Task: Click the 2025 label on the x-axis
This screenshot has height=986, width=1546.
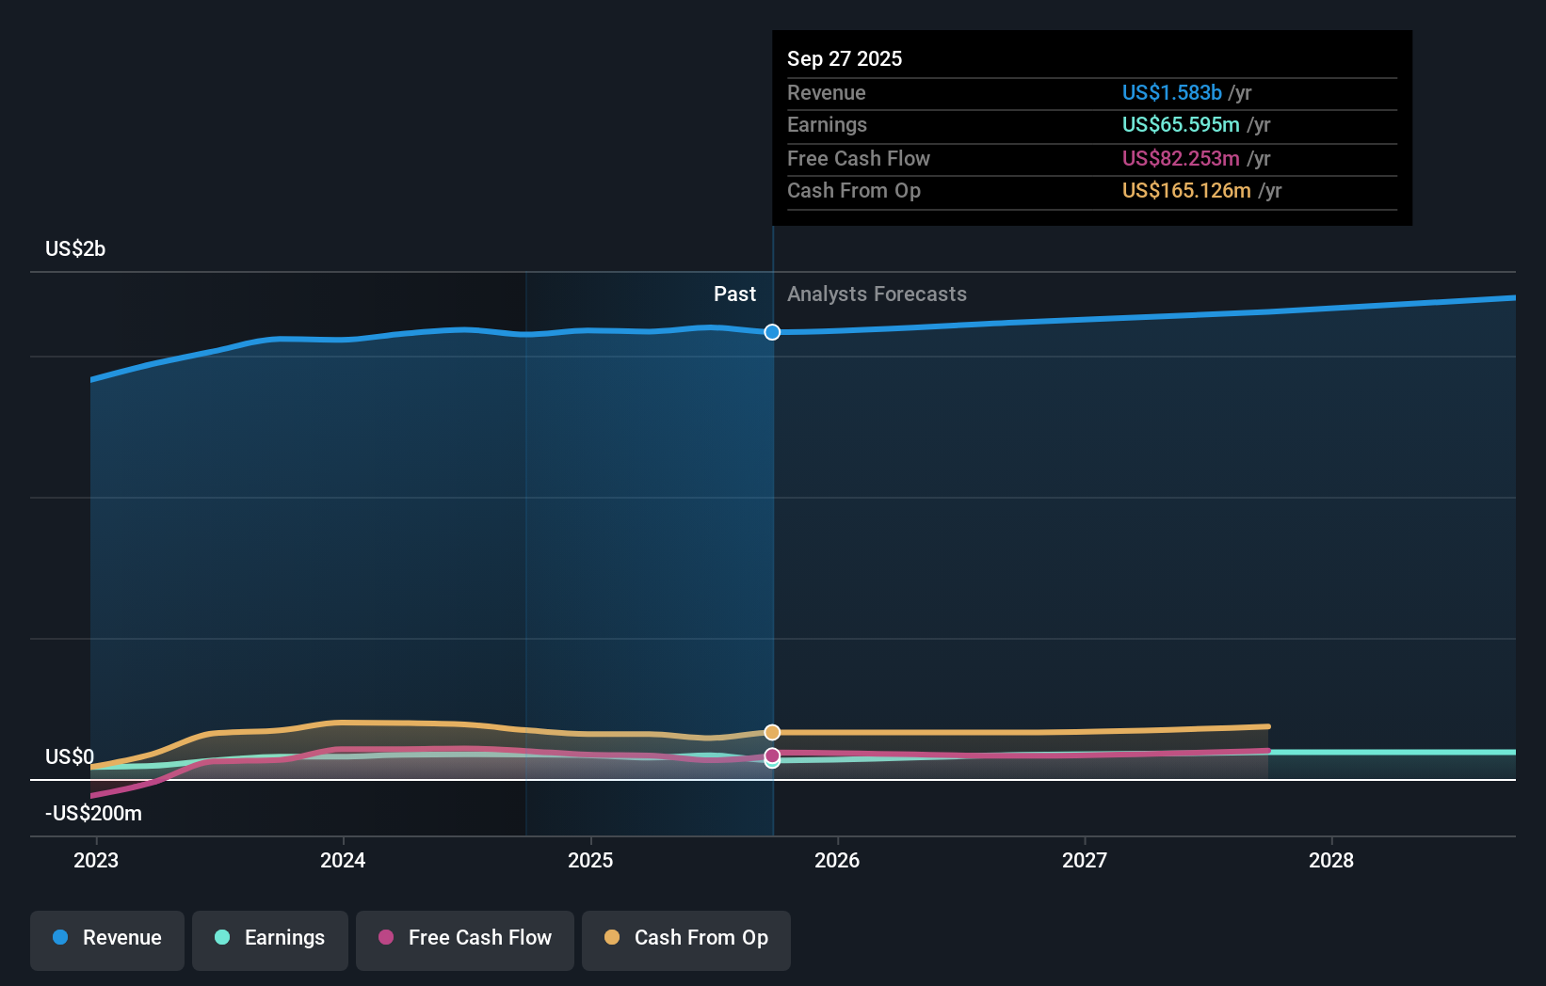Action: tap(591, 860)
